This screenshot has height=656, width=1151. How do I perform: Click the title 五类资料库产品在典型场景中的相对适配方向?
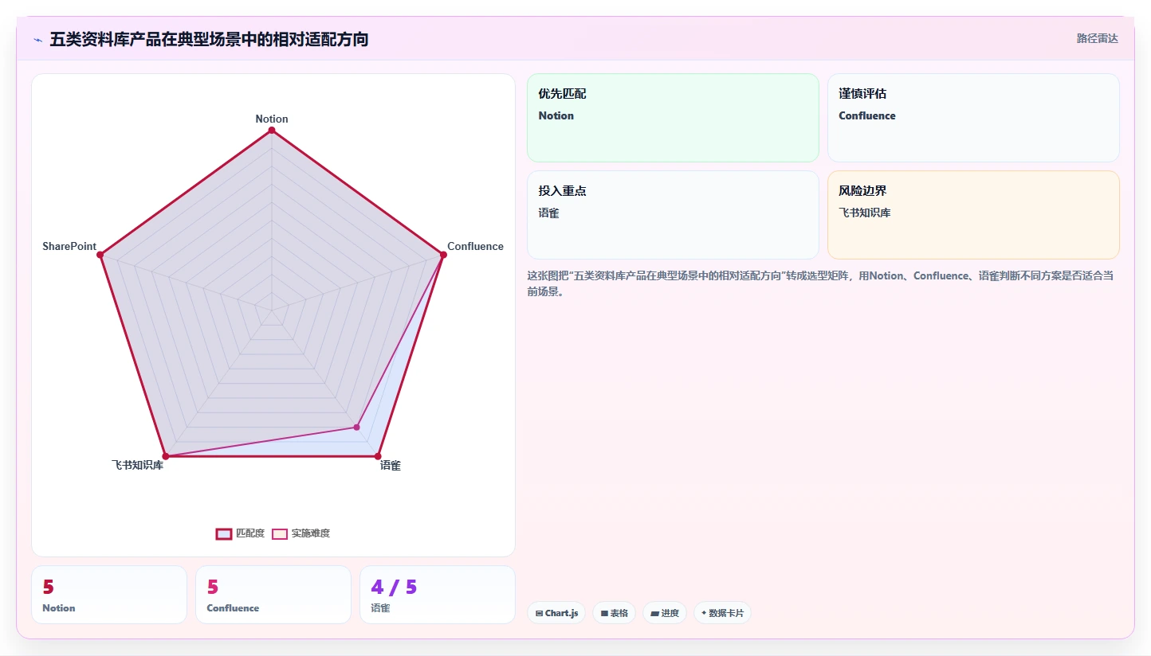[x=209, y=39]
